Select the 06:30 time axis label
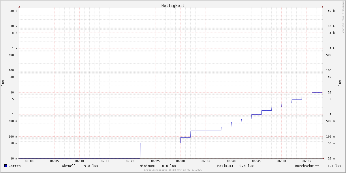The image size is (346, 173). click(x=180, y=161)
